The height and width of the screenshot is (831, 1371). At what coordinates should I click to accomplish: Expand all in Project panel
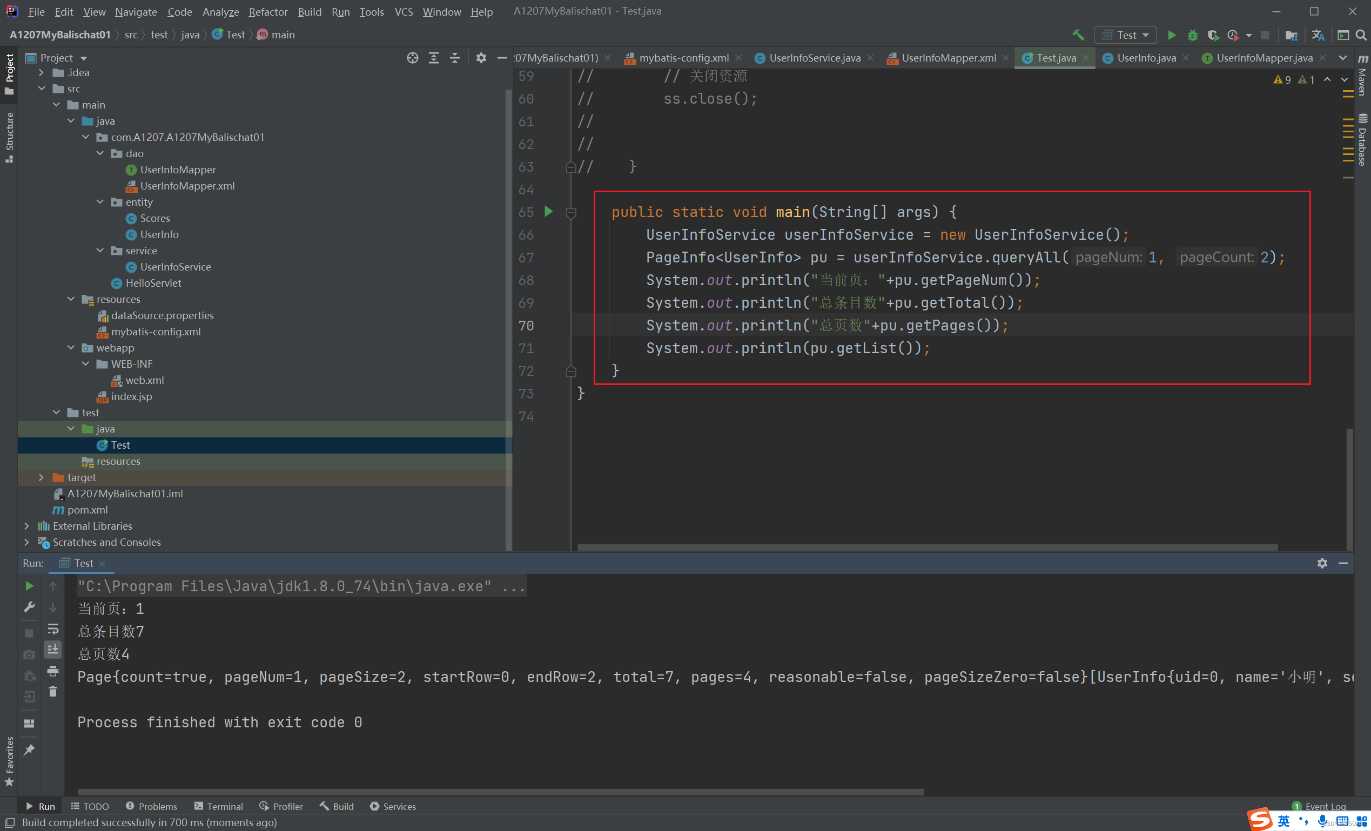pyautogui.click(x=433, y=58)
